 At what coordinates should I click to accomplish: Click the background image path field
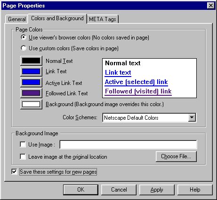(x=128, y=145)
